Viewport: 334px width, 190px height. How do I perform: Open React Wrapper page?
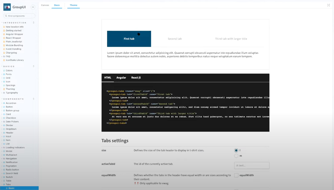click(x=13, y=38)
